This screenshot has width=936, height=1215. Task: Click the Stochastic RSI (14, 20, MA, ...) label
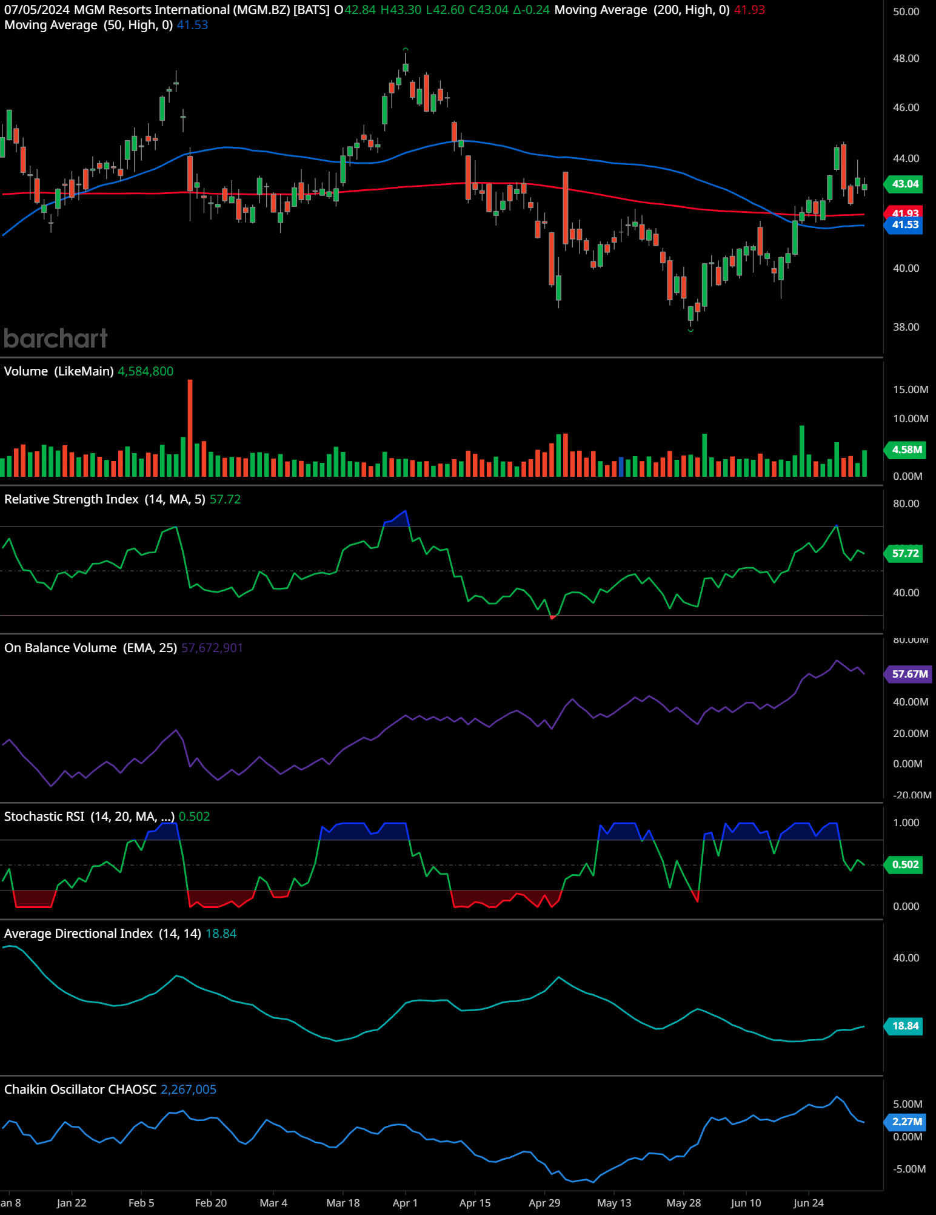[x=89, y=816]
